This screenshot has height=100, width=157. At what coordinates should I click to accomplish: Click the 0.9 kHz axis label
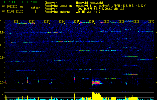click(2, 57)
